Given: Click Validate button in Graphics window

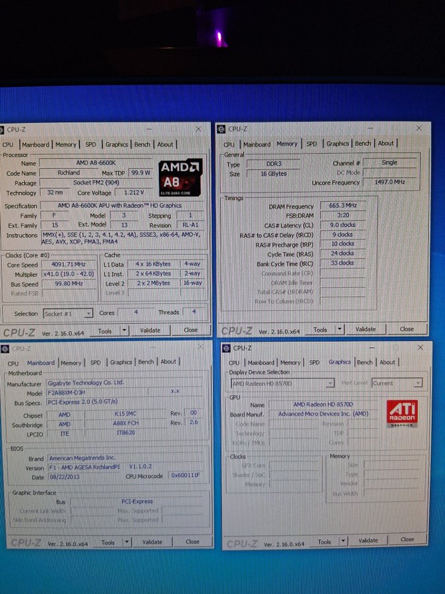Looking at the screenshot, I should tap(368, 540).
